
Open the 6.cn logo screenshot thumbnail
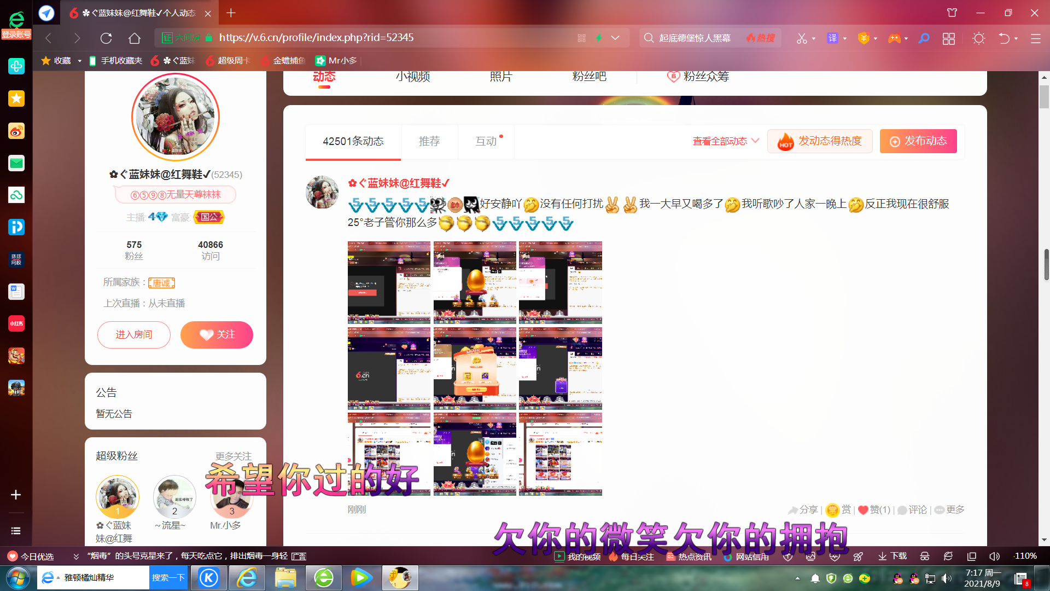[389, 368]
